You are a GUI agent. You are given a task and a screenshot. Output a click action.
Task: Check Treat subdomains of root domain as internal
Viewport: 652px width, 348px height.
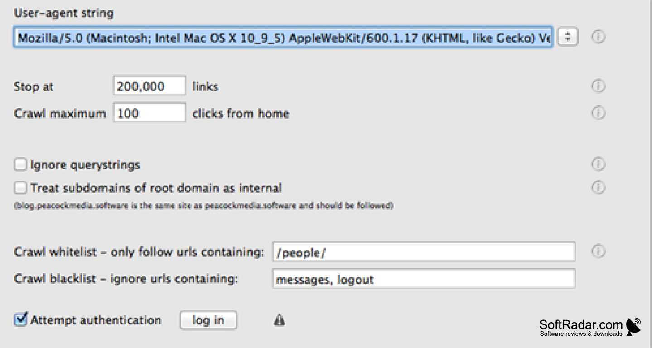(x=20, y=187)
